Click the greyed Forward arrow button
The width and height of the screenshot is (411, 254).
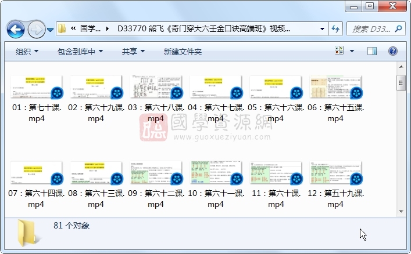(36, 30)
